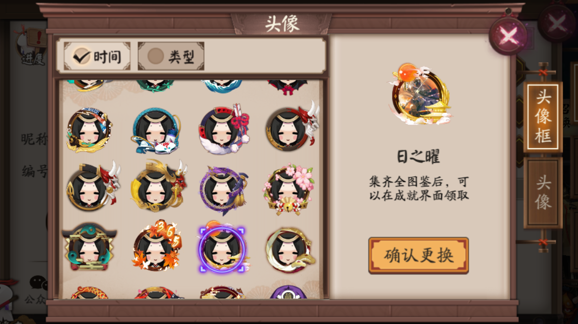Select the teal yin-yang pagoda frame

[89, 247]
